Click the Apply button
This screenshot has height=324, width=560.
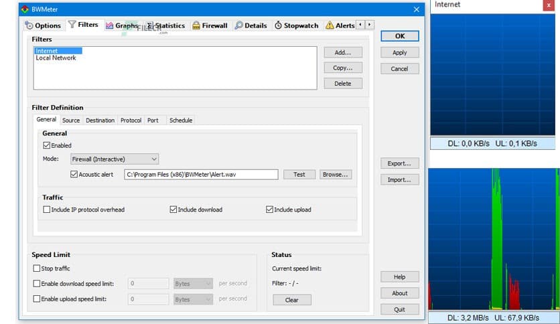click(400, 52)
